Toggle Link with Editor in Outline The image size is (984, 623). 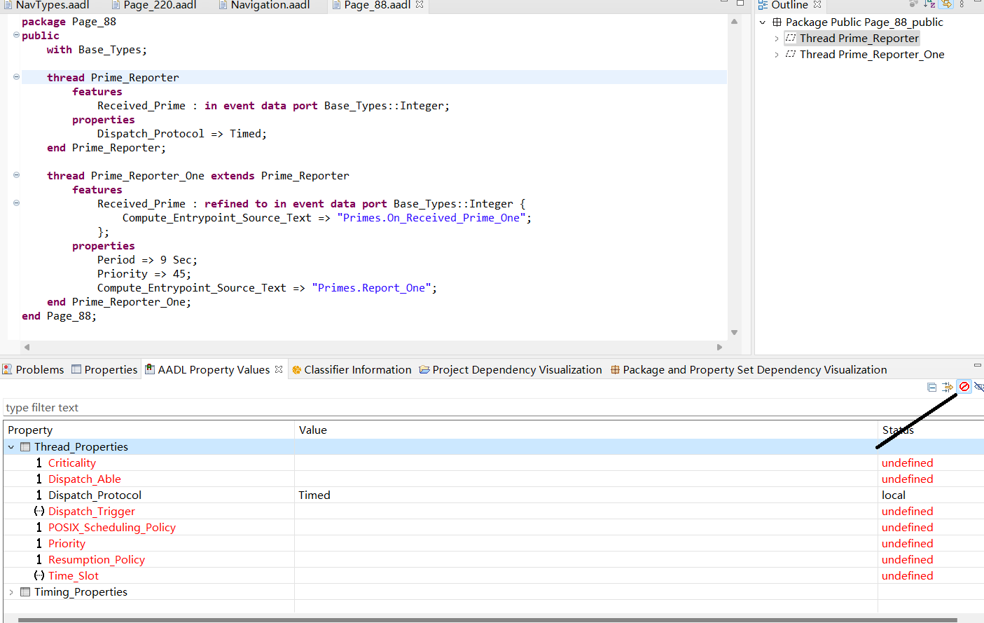(946, 4)
